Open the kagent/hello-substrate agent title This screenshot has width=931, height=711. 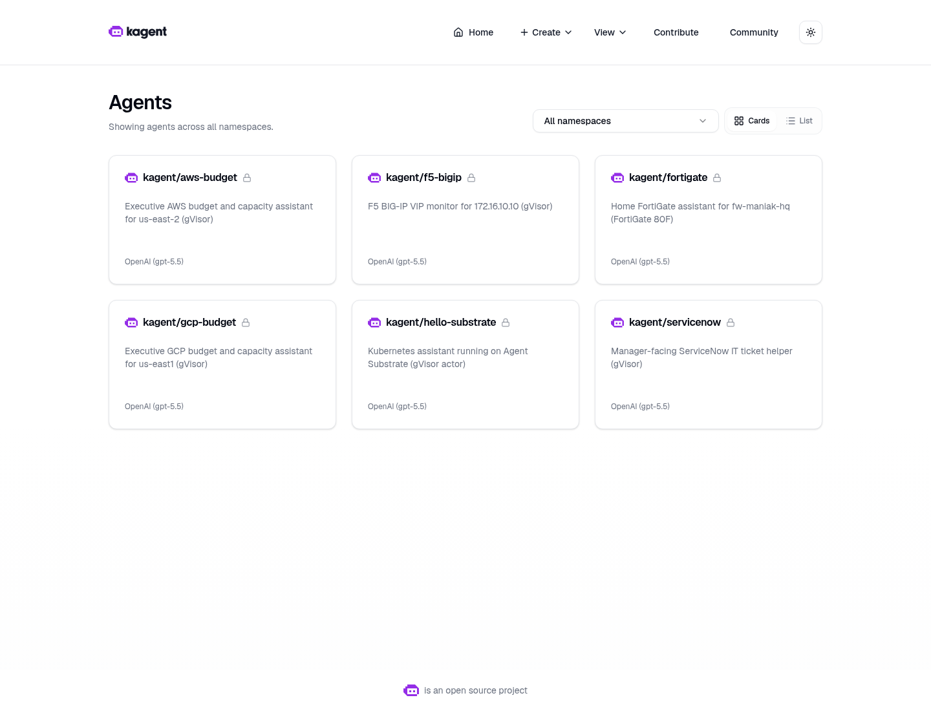[441, 323]
